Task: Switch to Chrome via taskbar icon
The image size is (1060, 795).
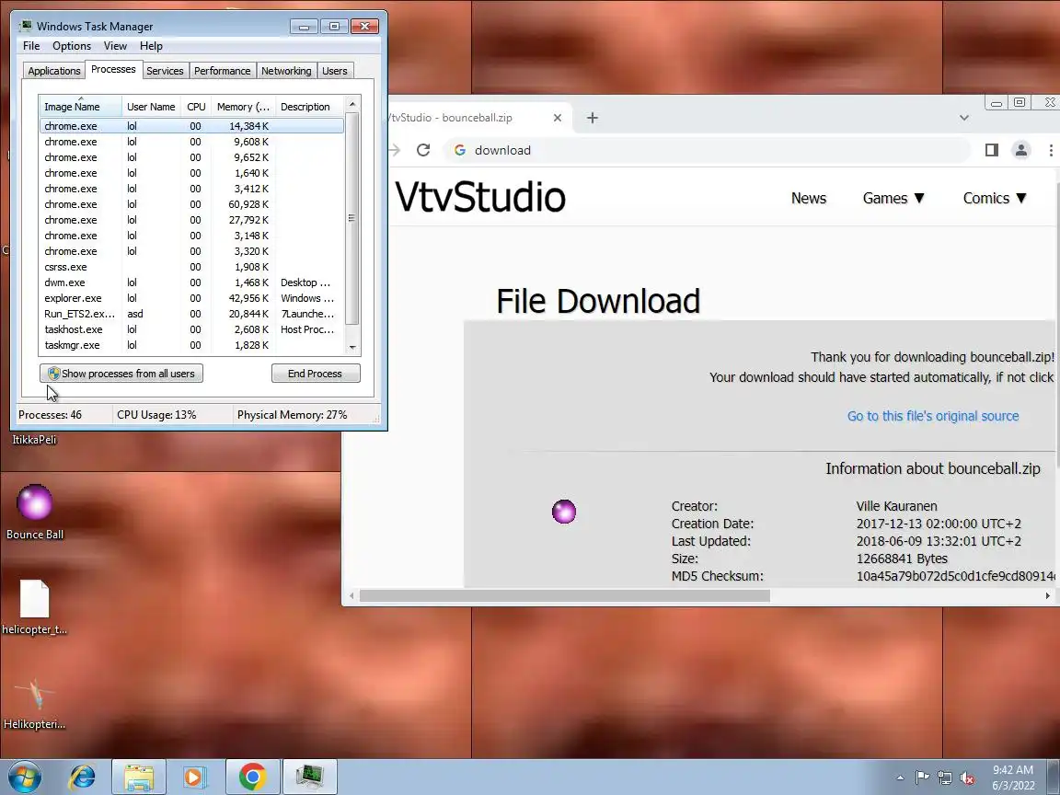Action: pyautogui.click(x=252, y=777)
